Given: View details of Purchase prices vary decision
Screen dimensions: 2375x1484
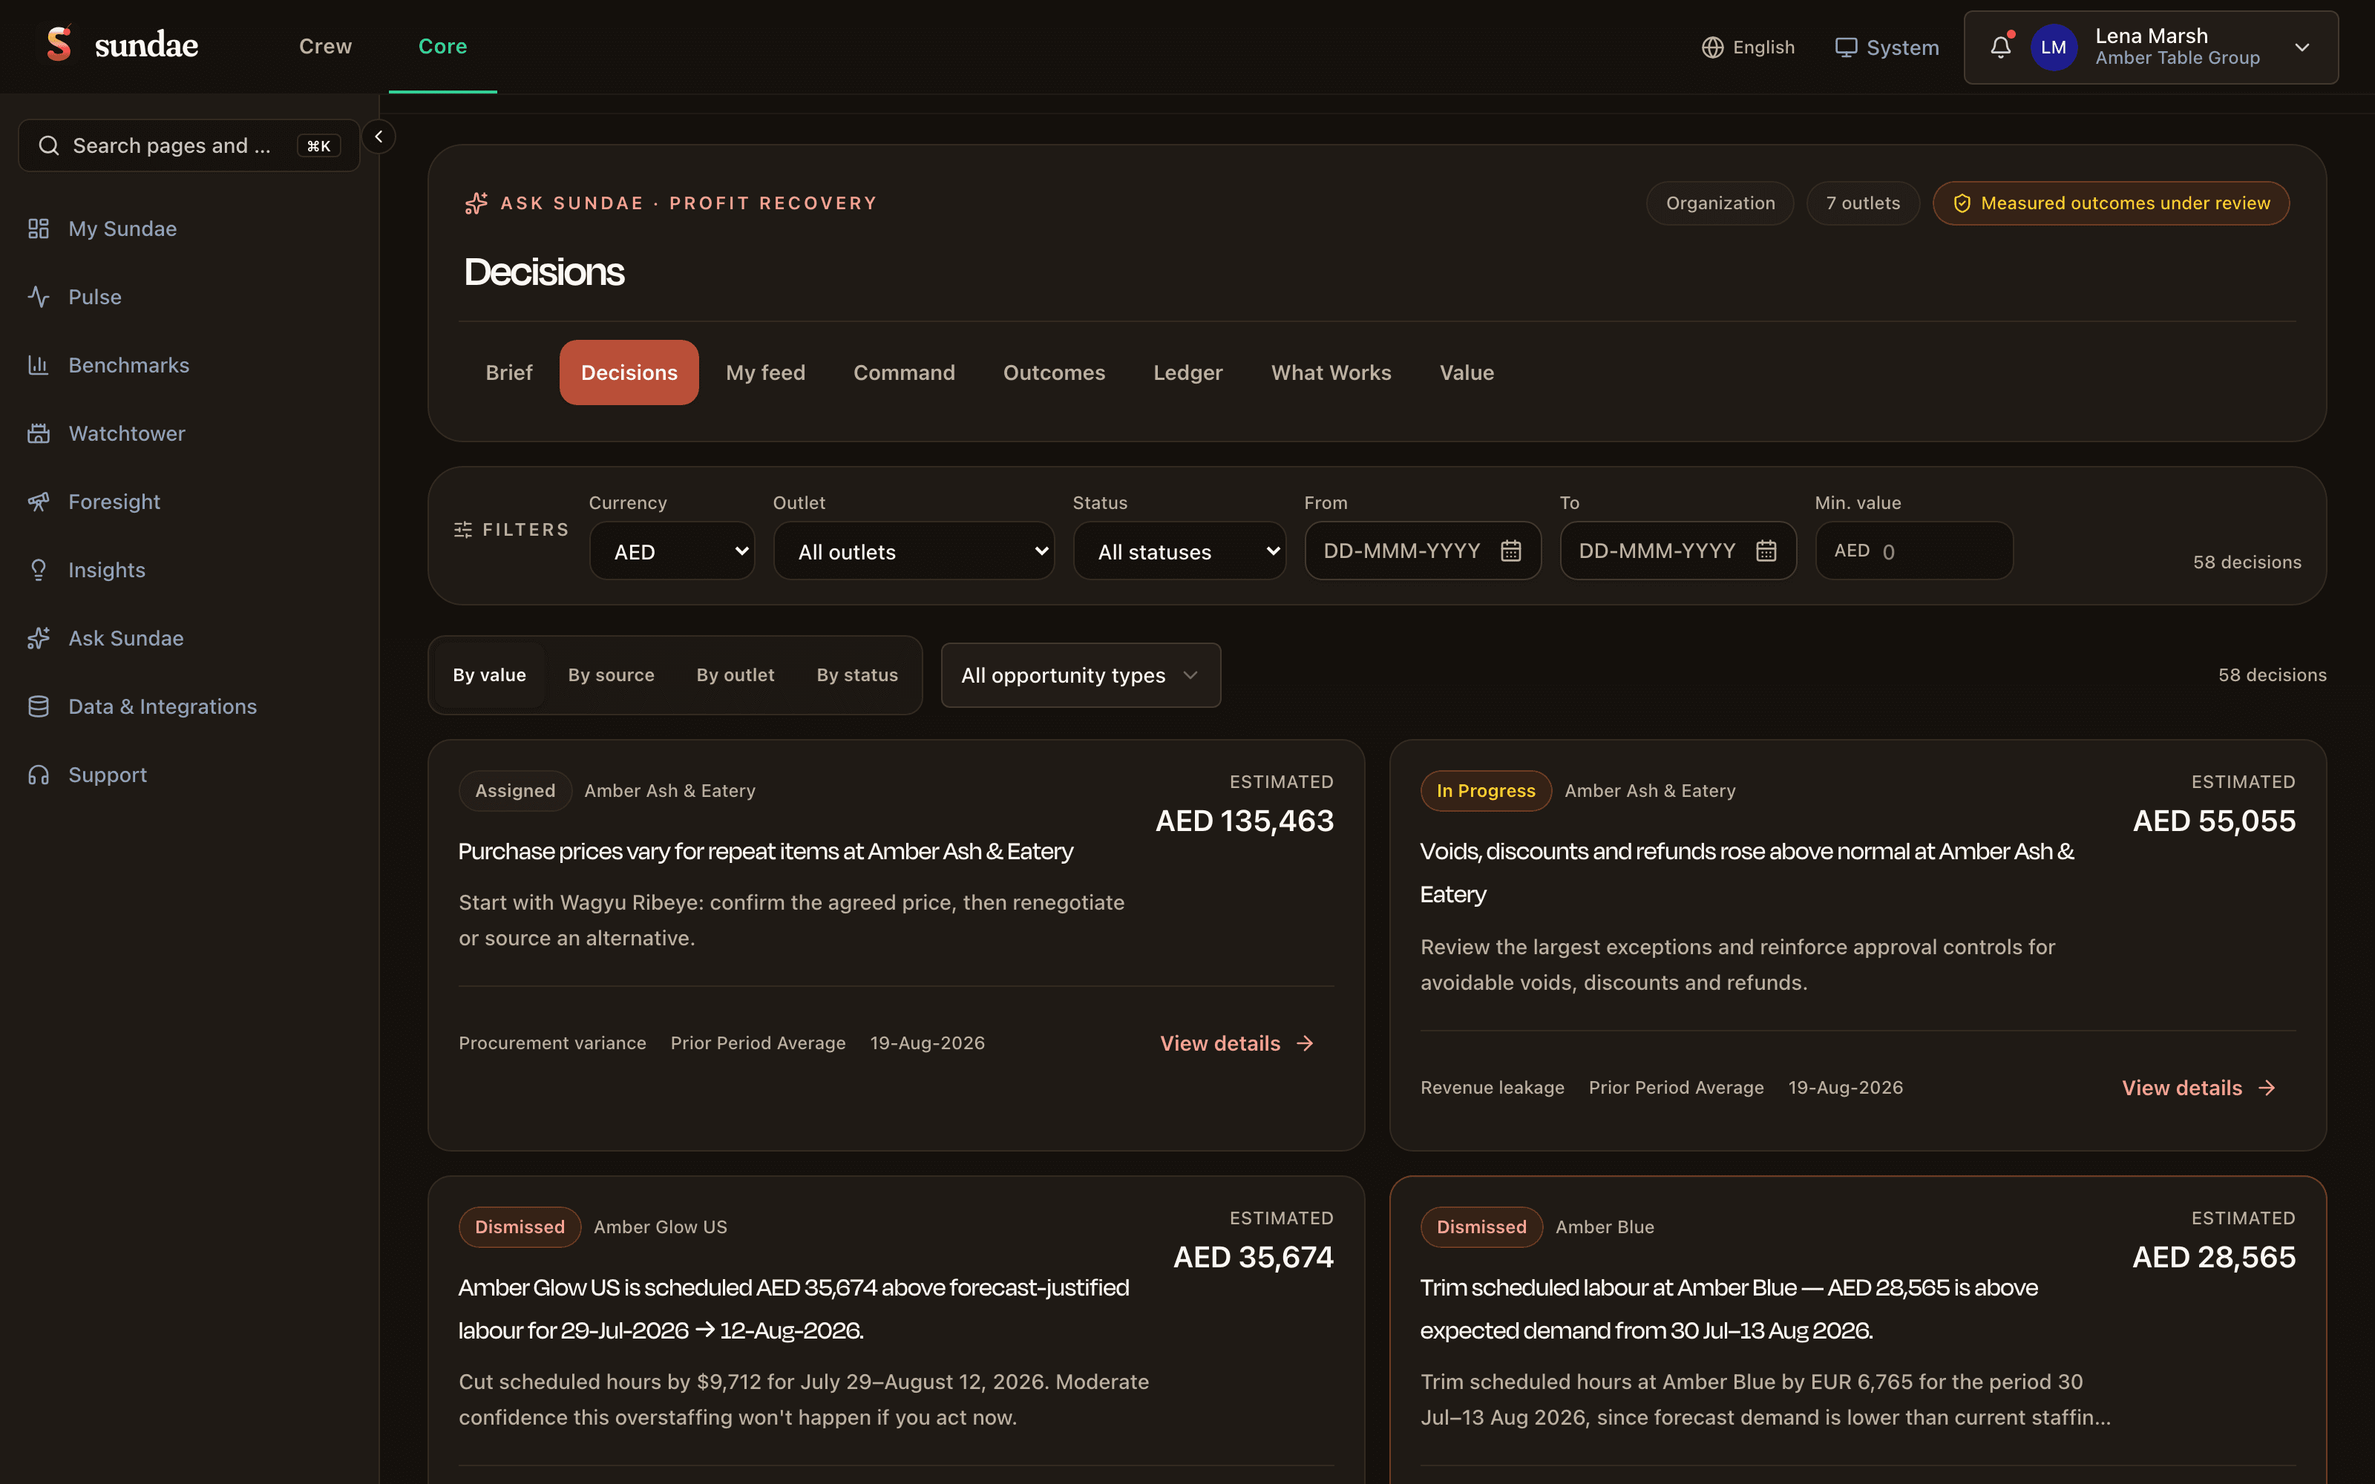Looking at the screenshot, I should (1236, 1043).
